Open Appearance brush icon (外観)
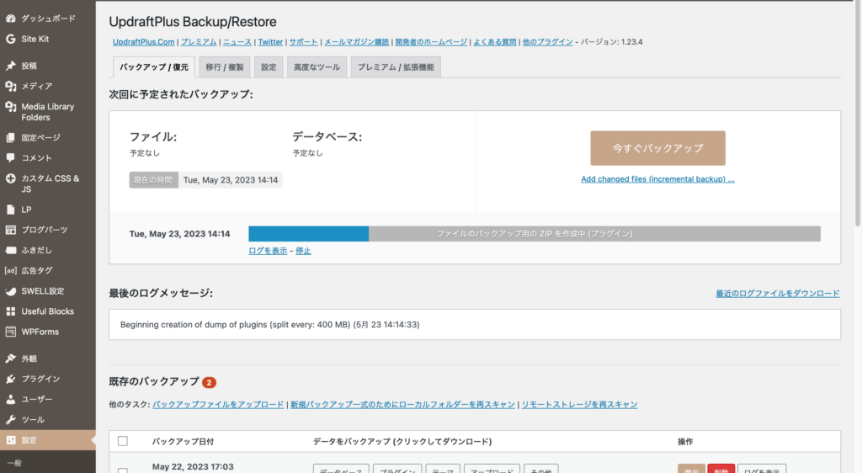862x473 pixels. point(10,359)
